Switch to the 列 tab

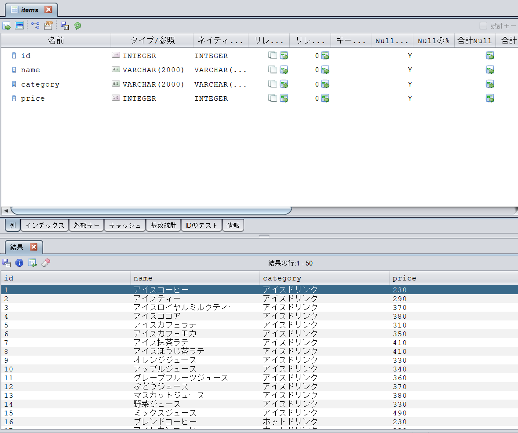coord(13,225)
